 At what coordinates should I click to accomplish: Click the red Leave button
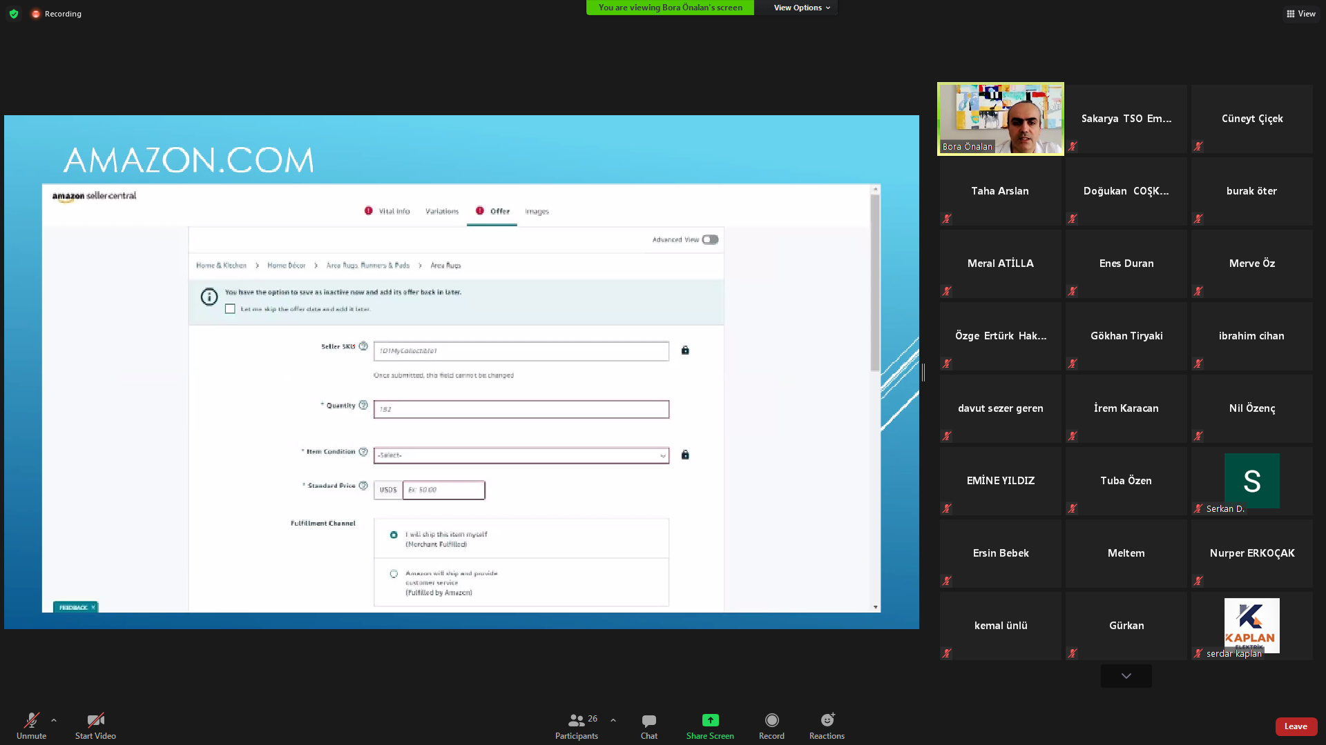pyautogui.click(x=1296, y=726)
